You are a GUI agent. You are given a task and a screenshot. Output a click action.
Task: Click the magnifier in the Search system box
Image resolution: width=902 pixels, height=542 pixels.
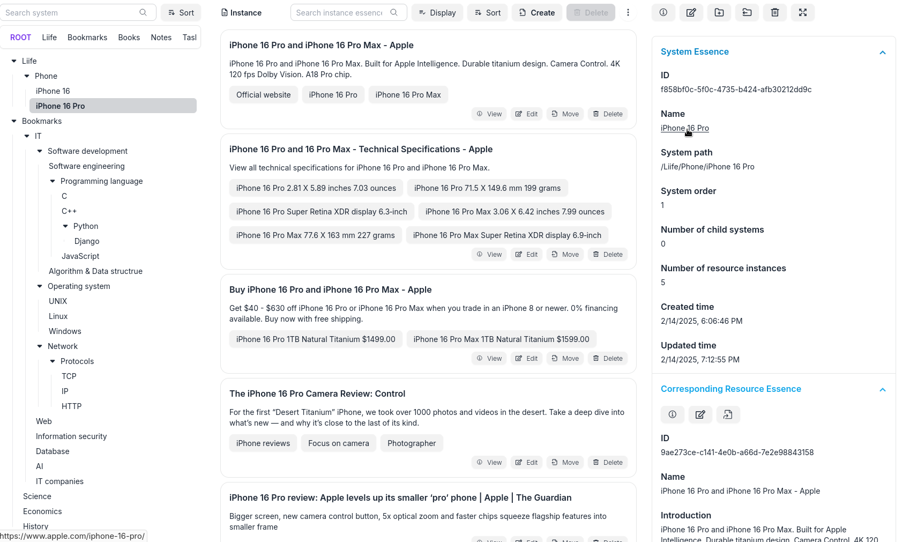143,12
